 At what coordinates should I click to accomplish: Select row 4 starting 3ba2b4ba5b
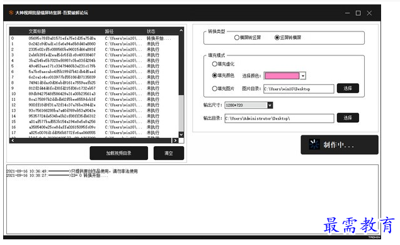tap(94, 60)
